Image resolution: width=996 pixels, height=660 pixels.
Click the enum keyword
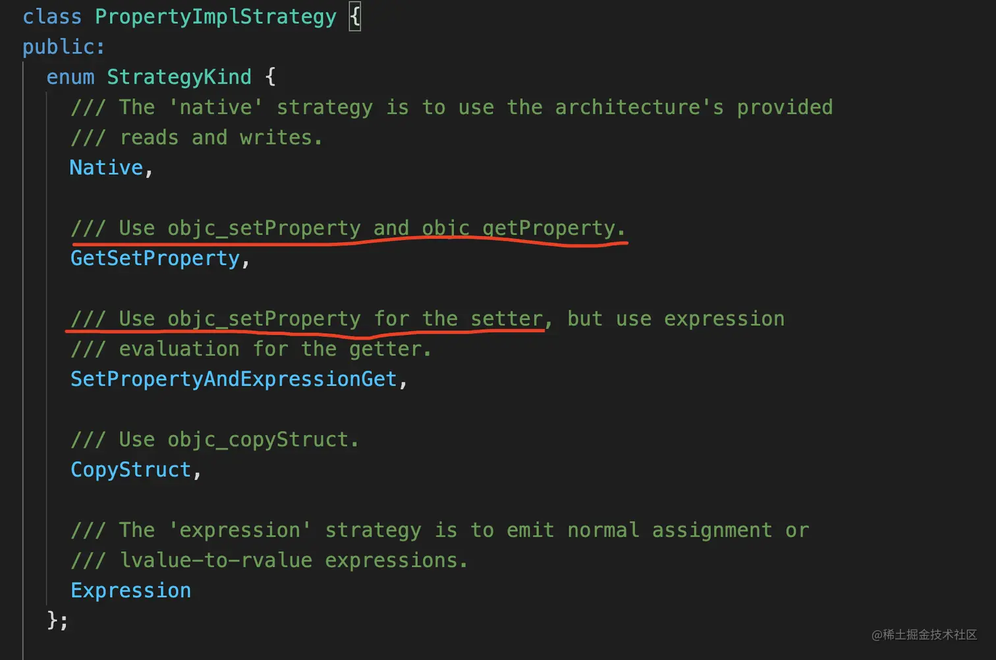click(x=70, y=77)
